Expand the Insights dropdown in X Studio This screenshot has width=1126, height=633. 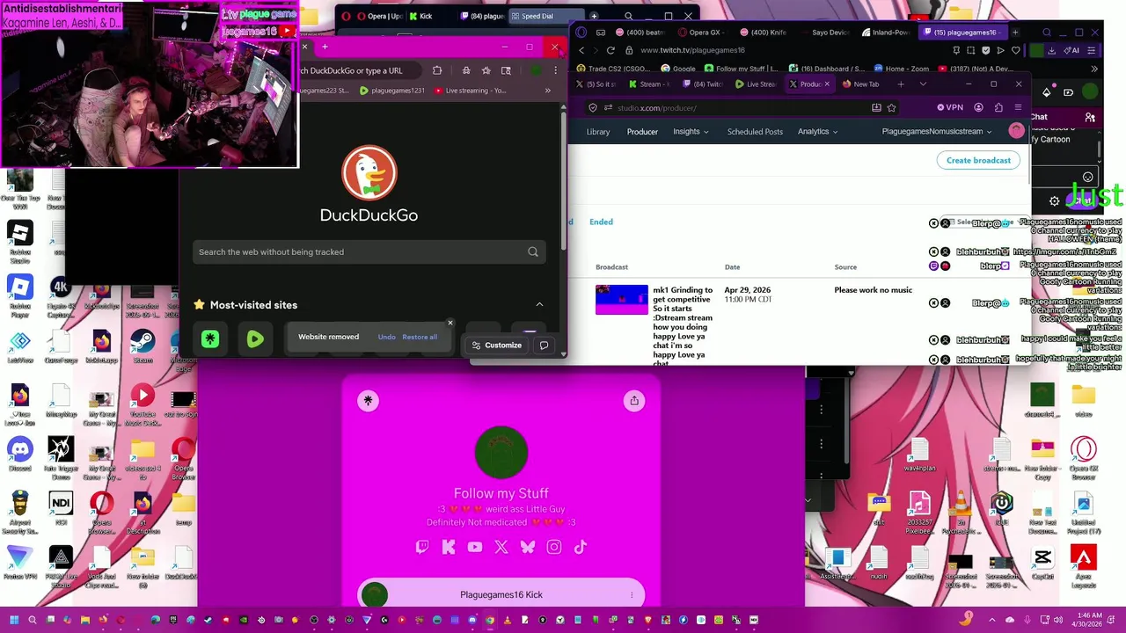point(691,132)
